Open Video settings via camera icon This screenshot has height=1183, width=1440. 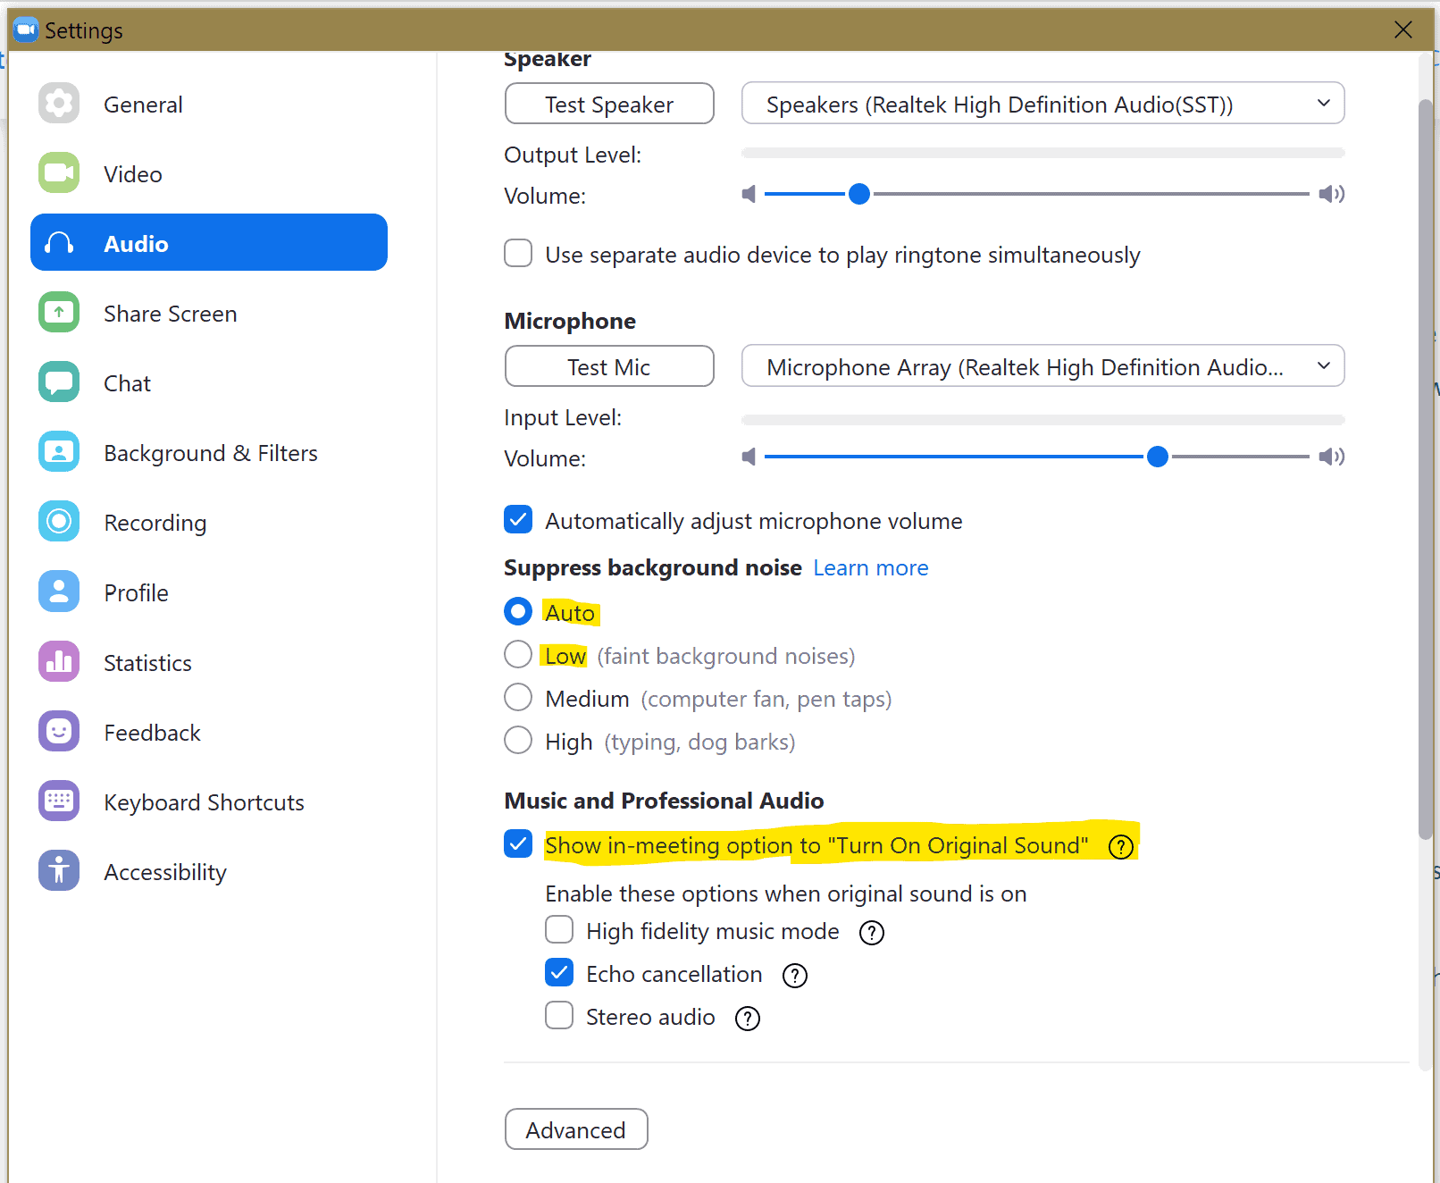(x=59, y=173)
